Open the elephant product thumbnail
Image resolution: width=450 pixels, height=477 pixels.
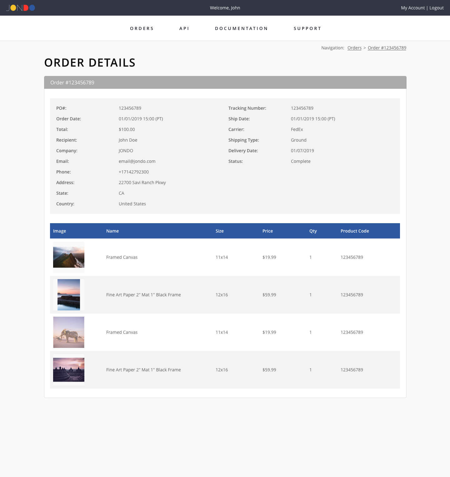[x=69, y=332]
